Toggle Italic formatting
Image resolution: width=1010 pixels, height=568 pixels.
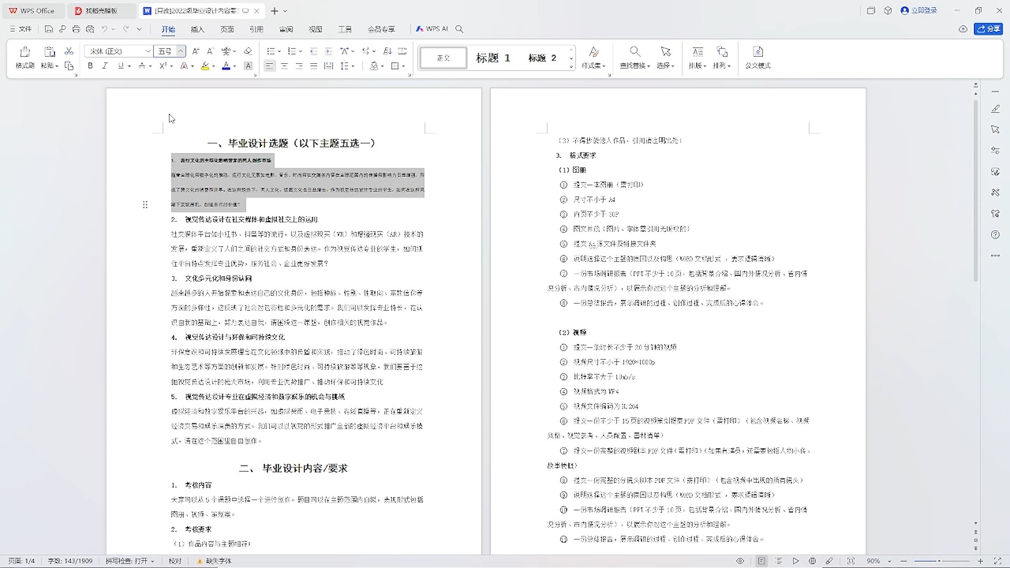(105, 66)
